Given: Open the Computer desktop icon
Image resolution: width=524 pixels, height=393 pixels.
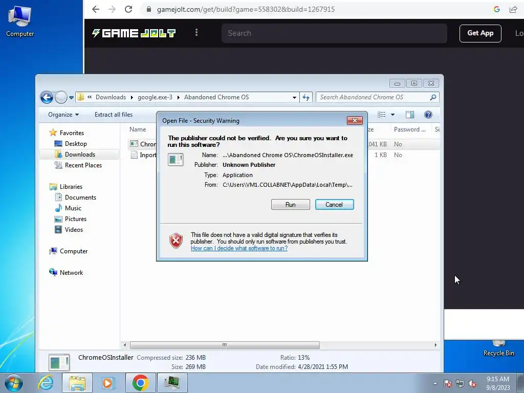Looking at the screenshot, I should pyautogui.click(x=20, y=21).
